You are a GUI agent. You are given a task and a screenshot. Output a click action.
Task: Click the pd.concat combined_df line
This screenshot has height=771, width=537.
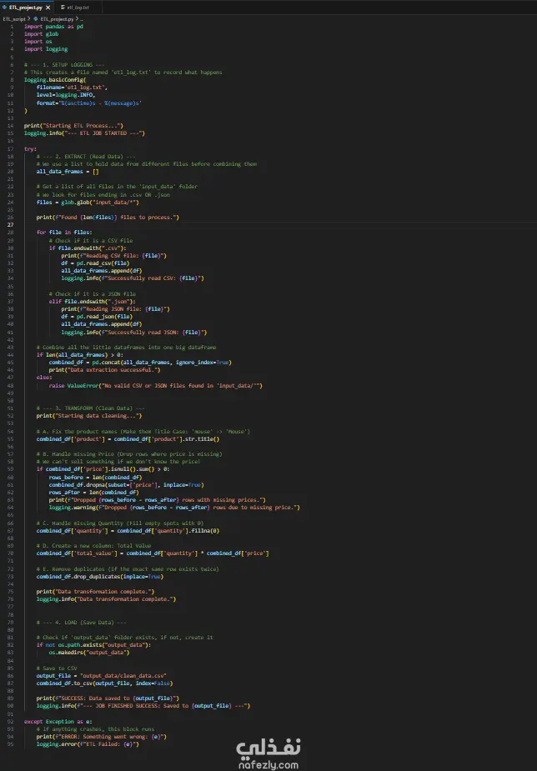coord(139,363)
